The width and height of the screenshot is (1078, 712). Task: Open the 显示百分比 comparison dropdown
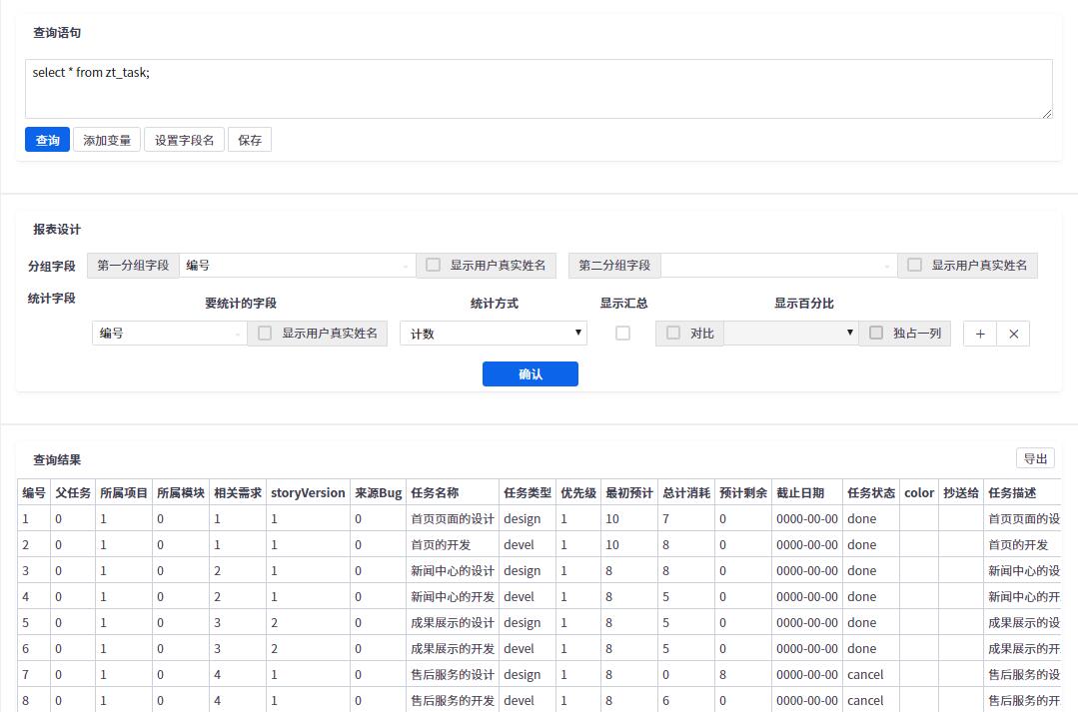(x=790, y=333)
